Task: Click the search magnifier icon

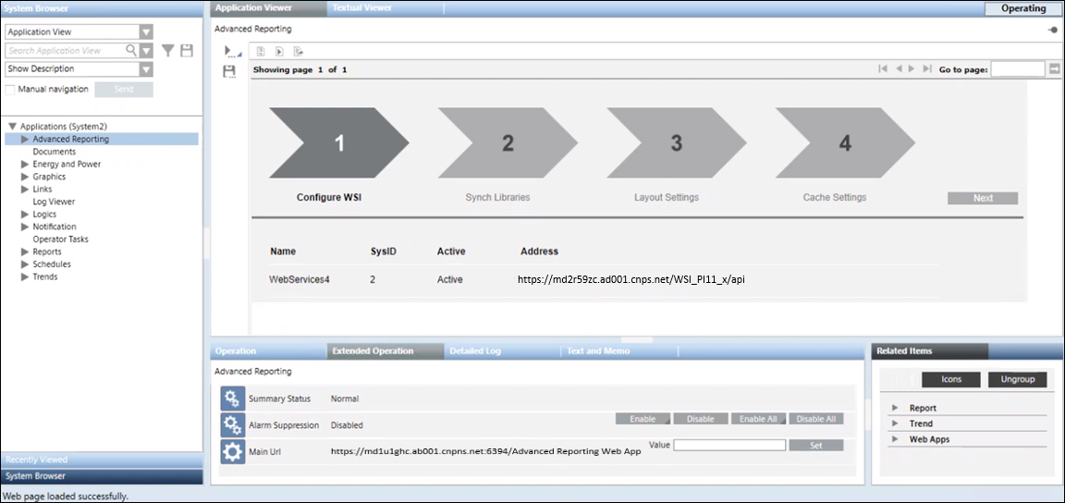Action: (x=131, y=51)
